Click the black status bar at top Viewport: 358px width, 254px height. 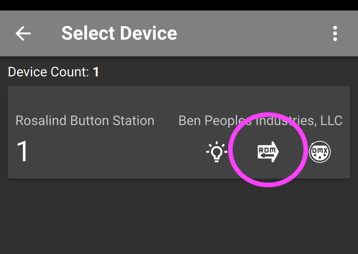(179, 5)
